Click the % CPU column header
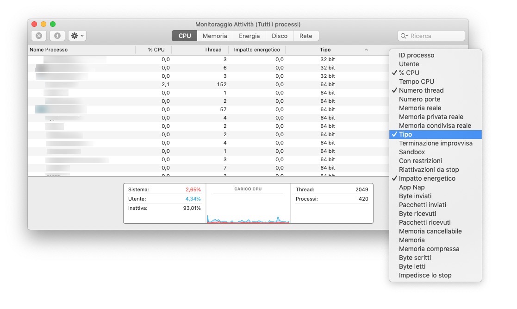Image resolution: width=517 pixels, height=309 pixels. point(156,50)
